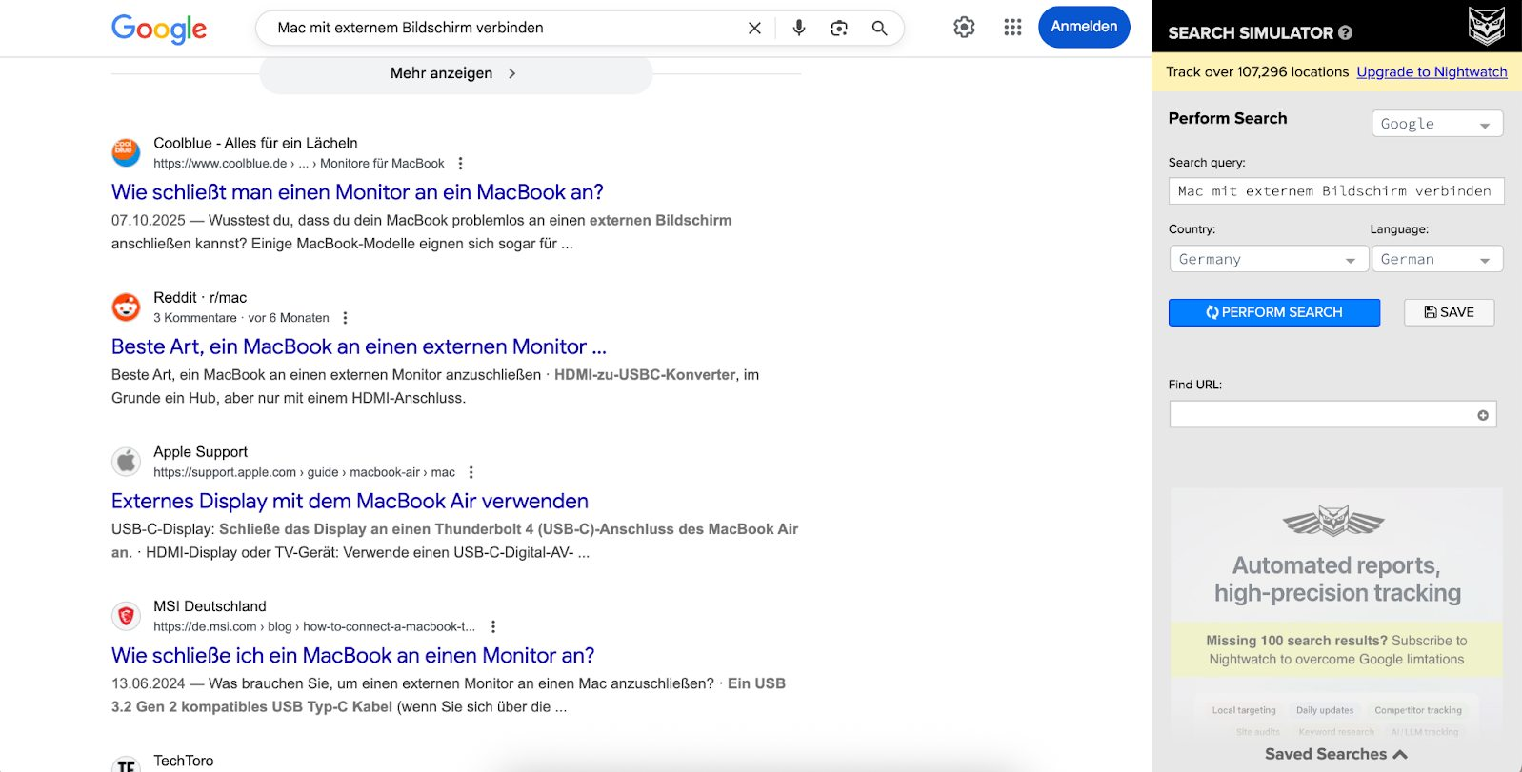Open 'Wie schließt man einen Monitor an ein MacBook an?'
Image resolution: width=1522 pixels, height=772 pixels.
(x=357, y=192)
